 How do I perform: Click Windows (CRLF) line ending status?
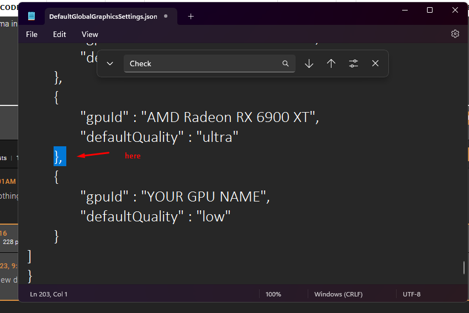point(338,294)
